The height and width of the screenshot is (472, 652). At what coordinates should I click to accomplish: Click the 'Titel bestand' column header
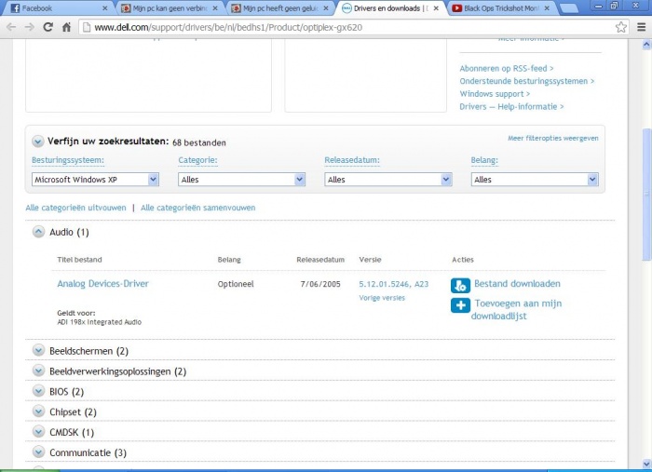(x=79, y=260)
